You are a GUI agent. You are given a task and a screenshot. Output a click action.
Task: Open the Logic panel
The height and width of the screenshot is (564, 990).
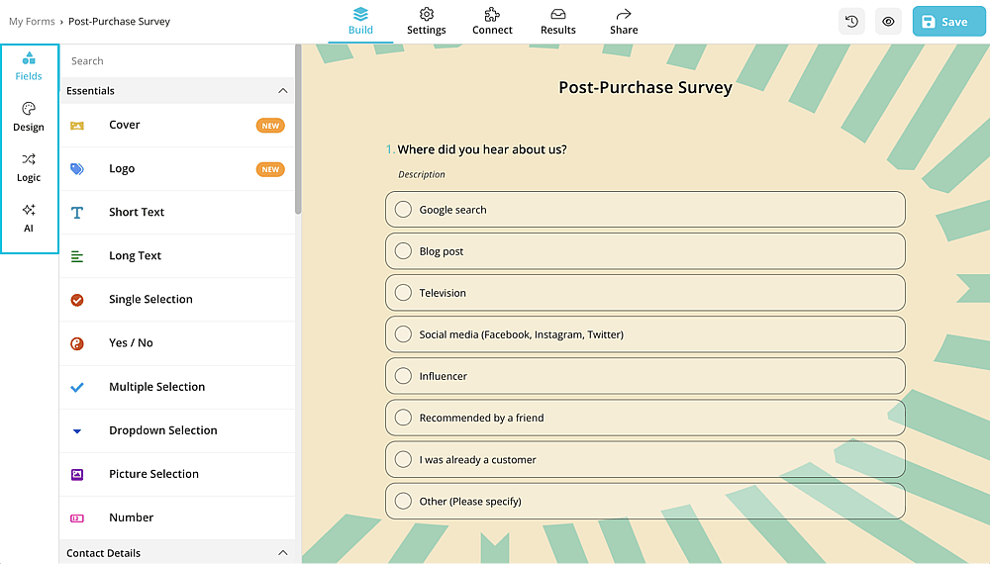point(29,168)
